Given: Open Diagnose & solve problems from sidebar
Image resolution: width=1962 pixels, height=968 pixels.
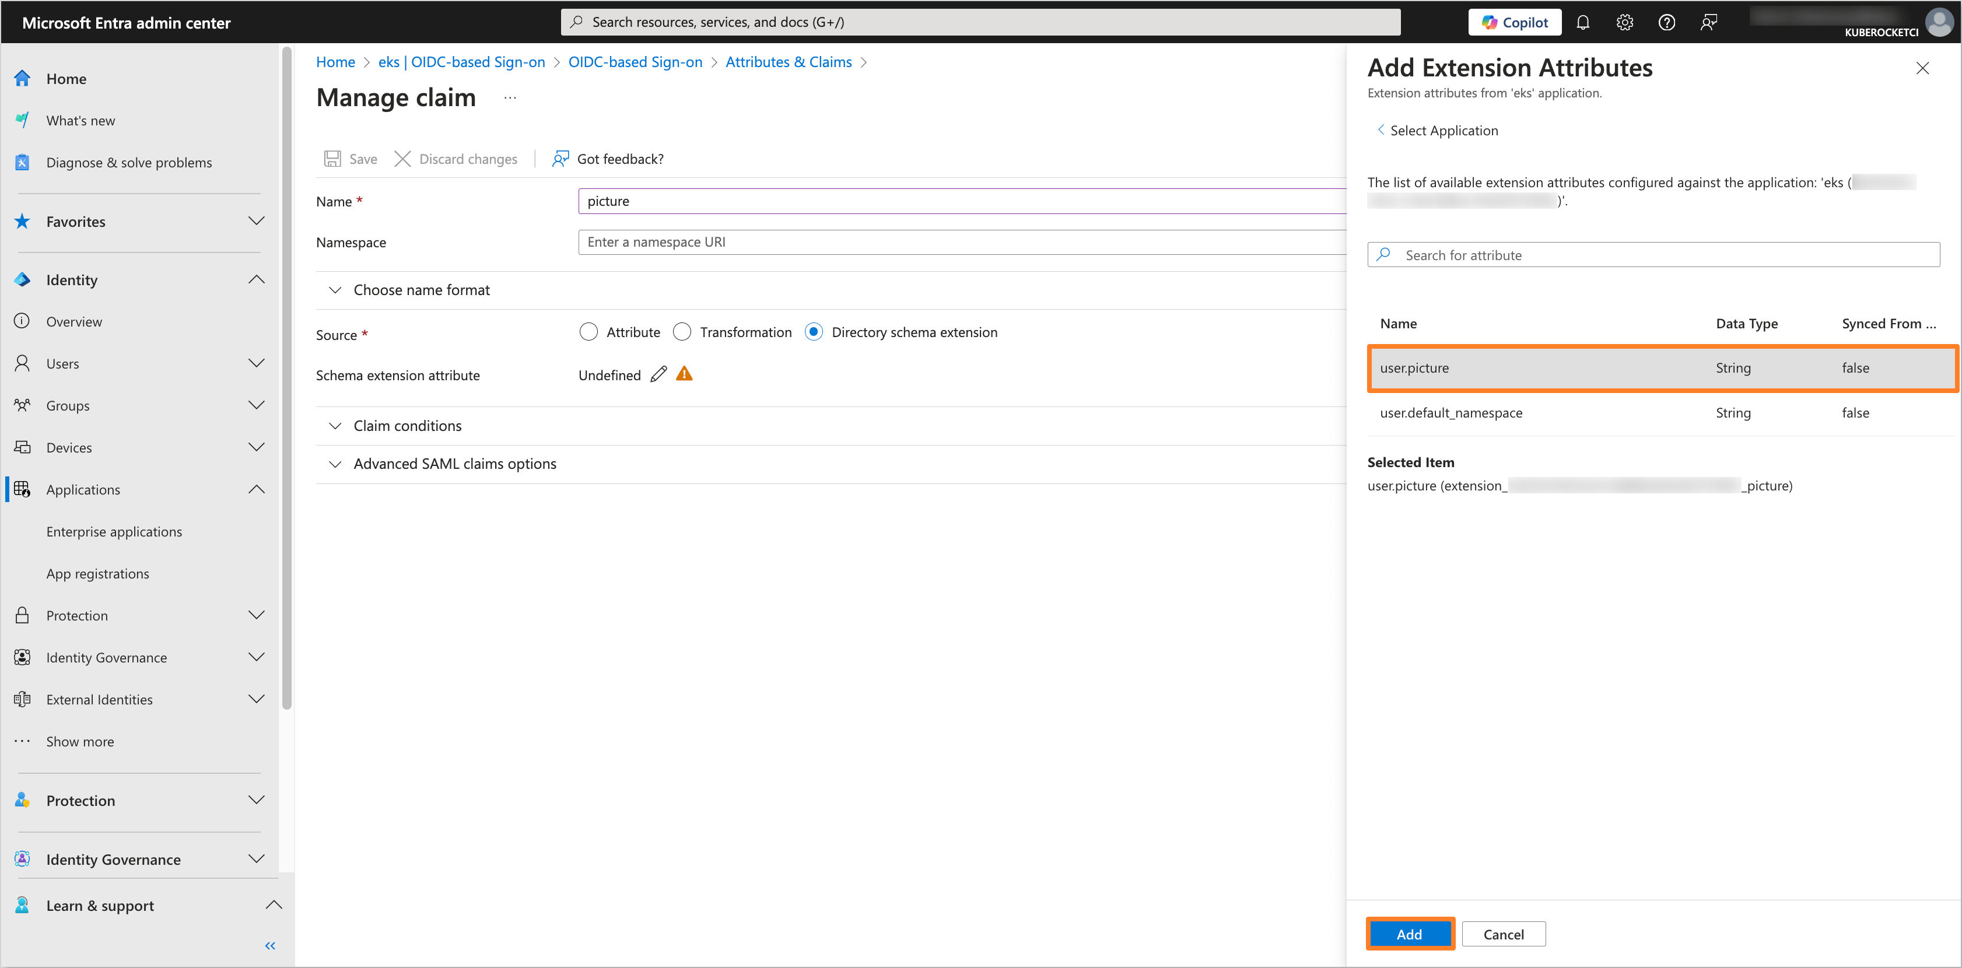Looking at the screenshot, I should 129,162.
